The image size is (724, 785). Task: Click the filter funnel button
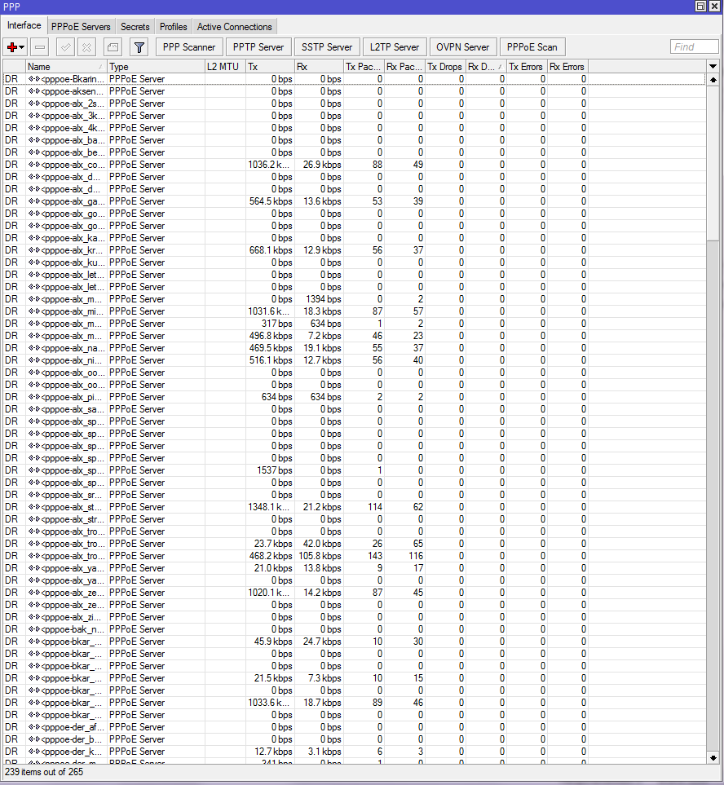[x=139, y=47]
